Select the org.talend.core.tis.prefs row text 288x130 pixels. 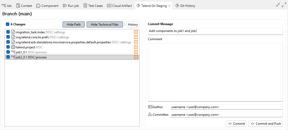tap(43, 37)
